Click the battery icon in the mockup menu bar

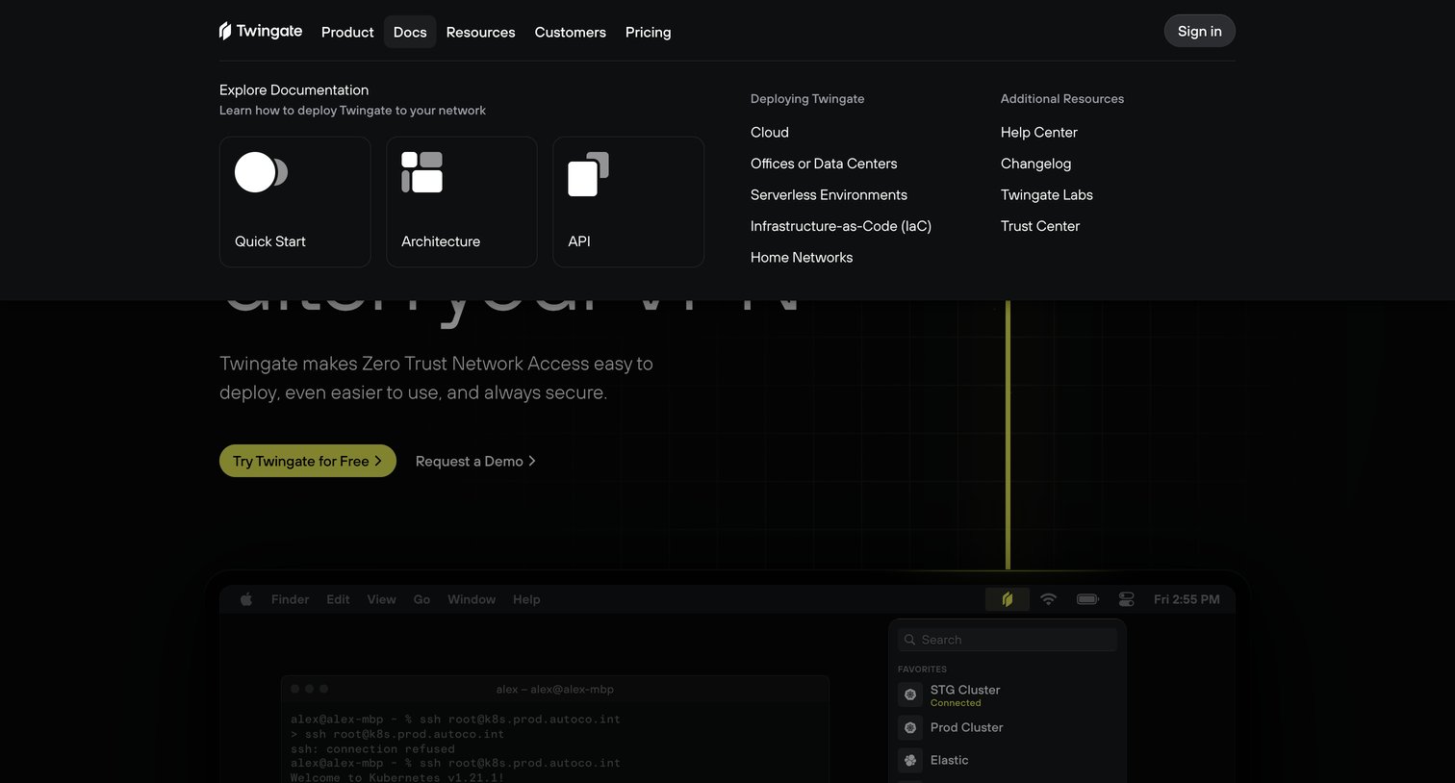(1087, 599)
